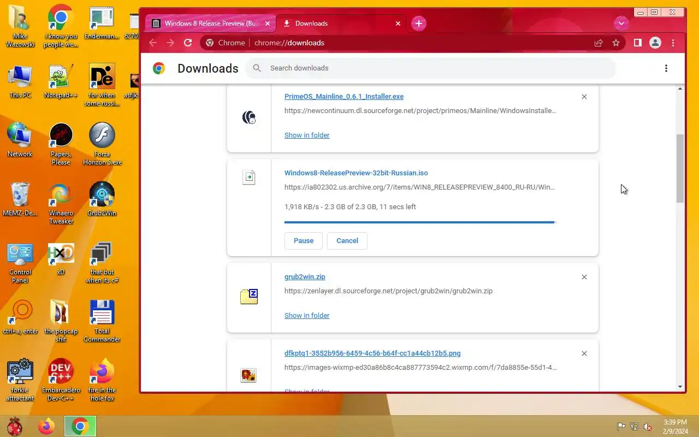Close the Windows 8 Release Preview tab
699x437 pixels.
pyautogui.click(x=268, y=23)
